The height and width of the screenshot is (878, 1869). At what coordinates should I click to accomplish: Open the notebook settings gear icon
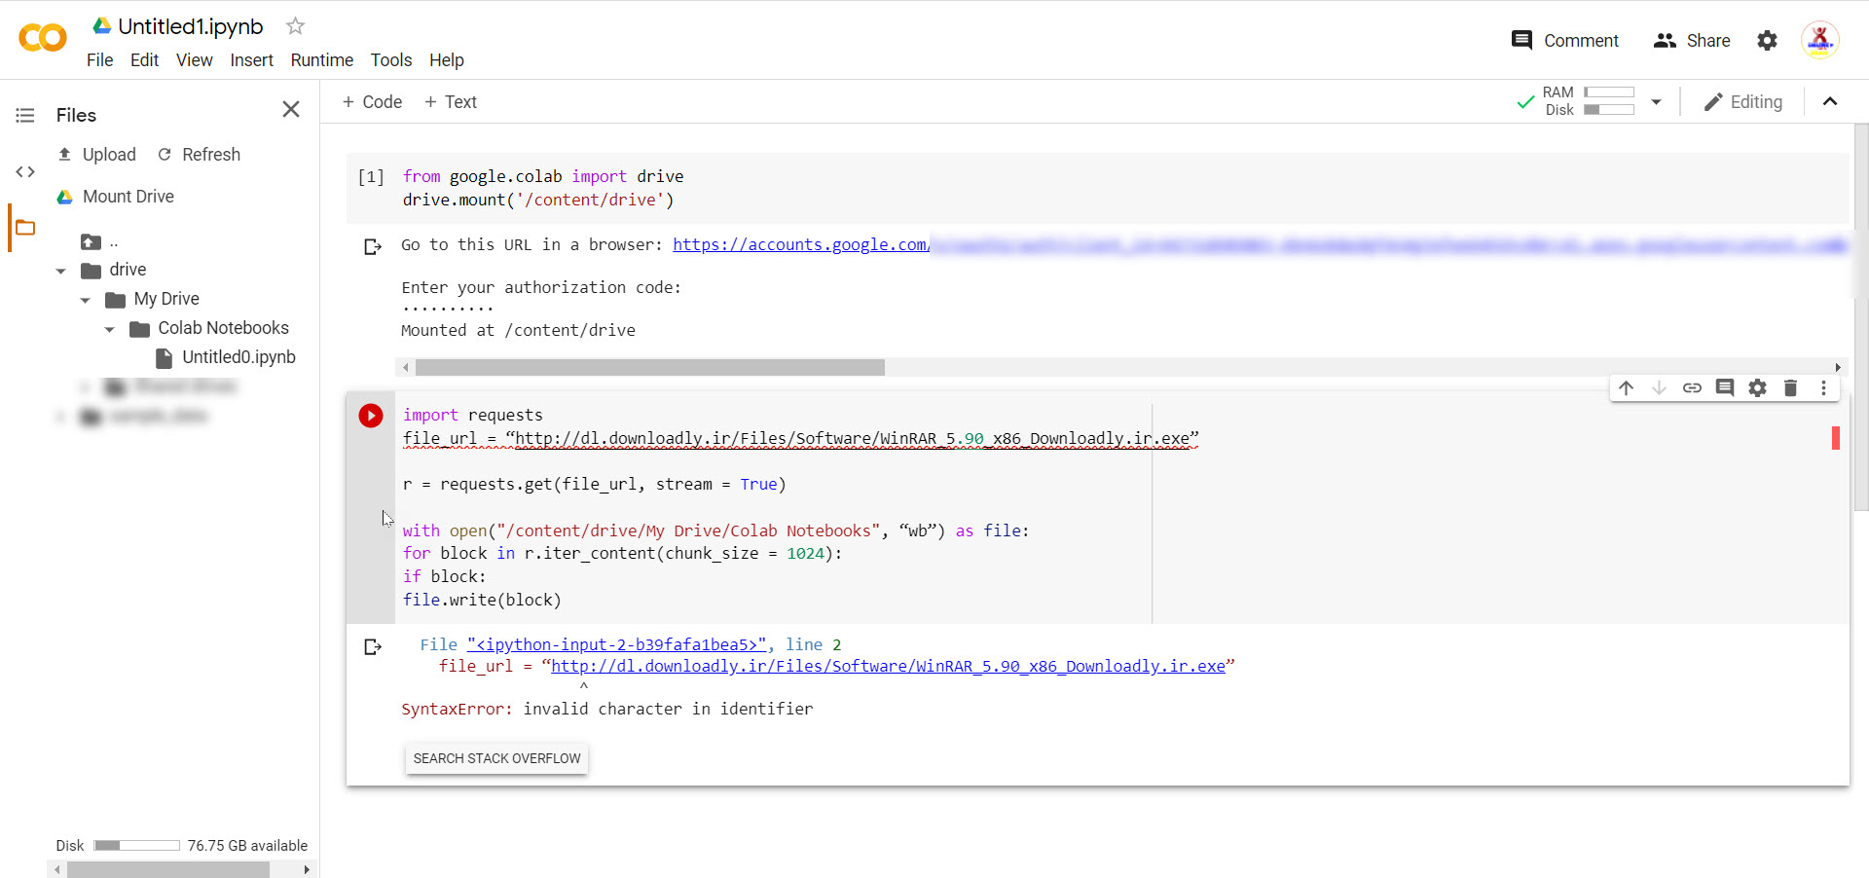click(1767, 41)
